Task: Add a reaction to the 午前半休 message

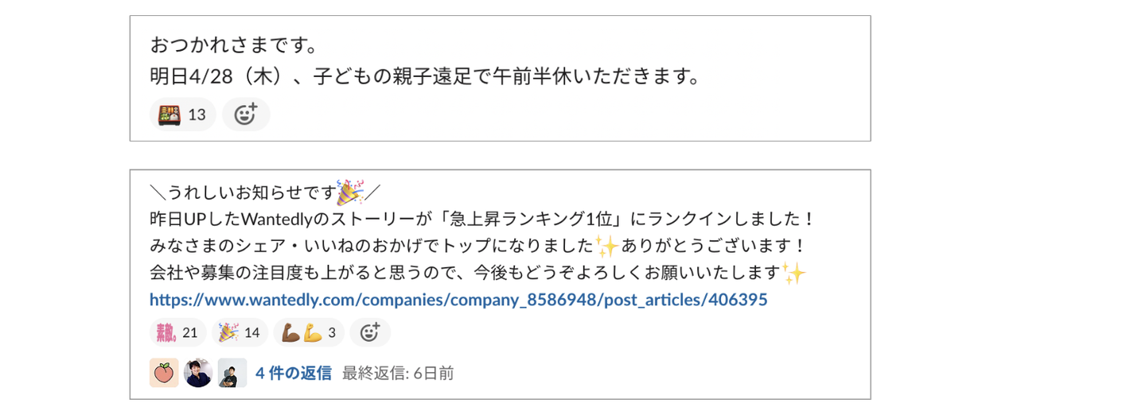Action: pos(245,115)
